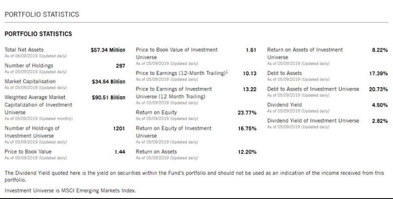
Task: Click the $90.51 Billion weighted average value
Action: (x=108, y=97)
